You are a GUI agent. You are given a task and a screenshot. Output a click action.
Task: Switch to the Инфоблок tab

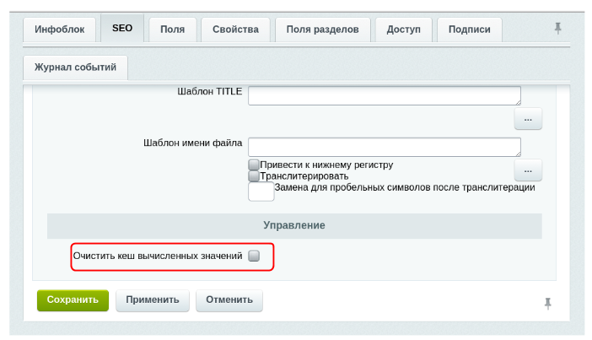(x=60, y=30)
